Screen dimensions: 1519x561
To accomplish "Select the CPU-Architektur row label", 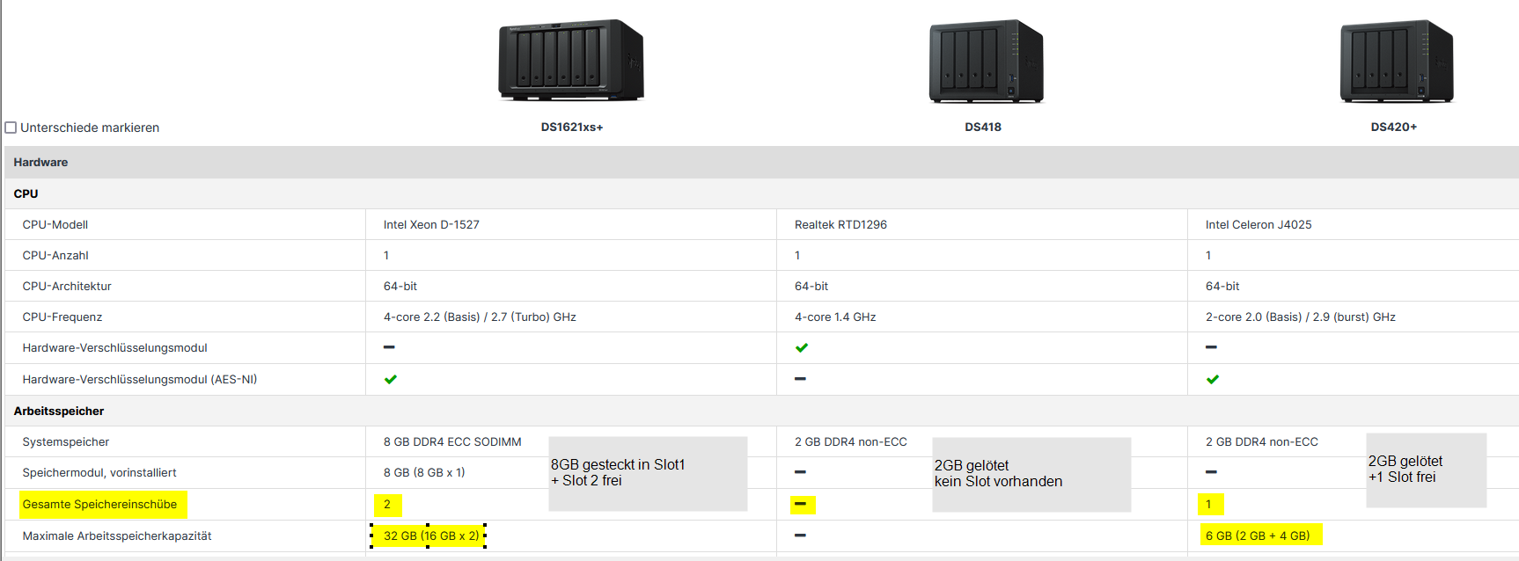I will pos(67,287).
